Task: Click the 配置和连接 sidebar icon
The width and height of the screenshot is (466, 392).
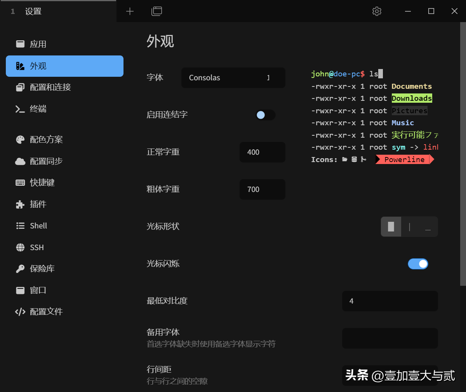Action: (20, 87)
